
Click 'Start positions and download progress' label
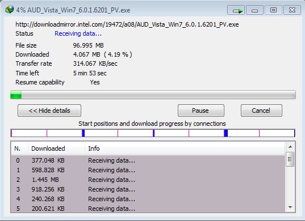click(x=152, y=124)
